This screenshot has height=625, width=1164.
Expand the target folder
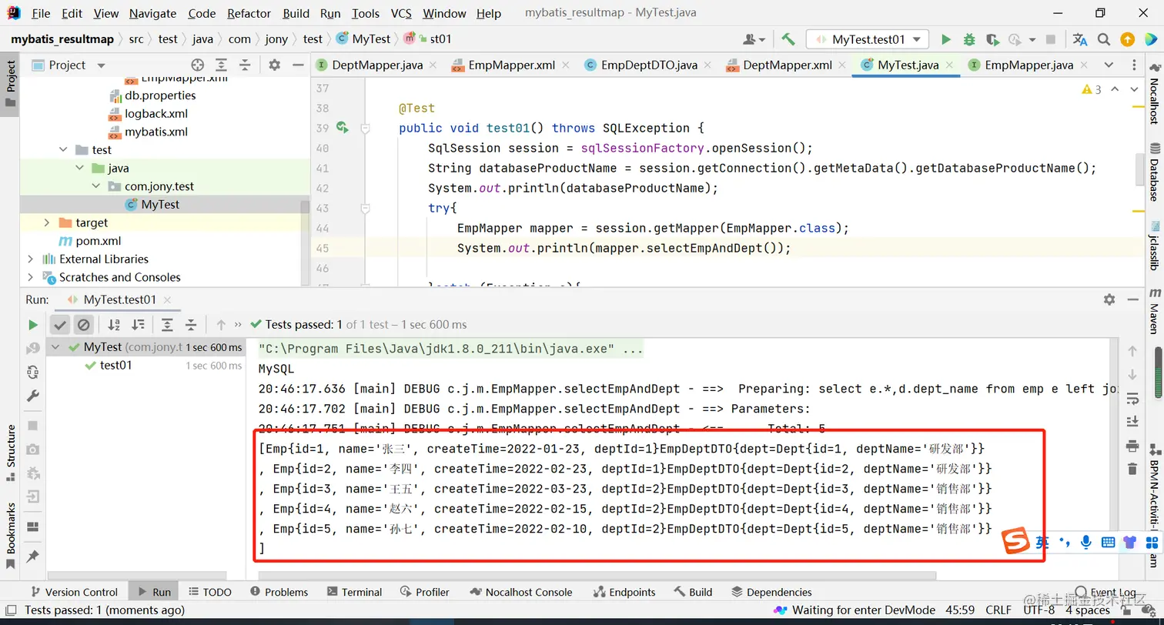coord(47,222)
